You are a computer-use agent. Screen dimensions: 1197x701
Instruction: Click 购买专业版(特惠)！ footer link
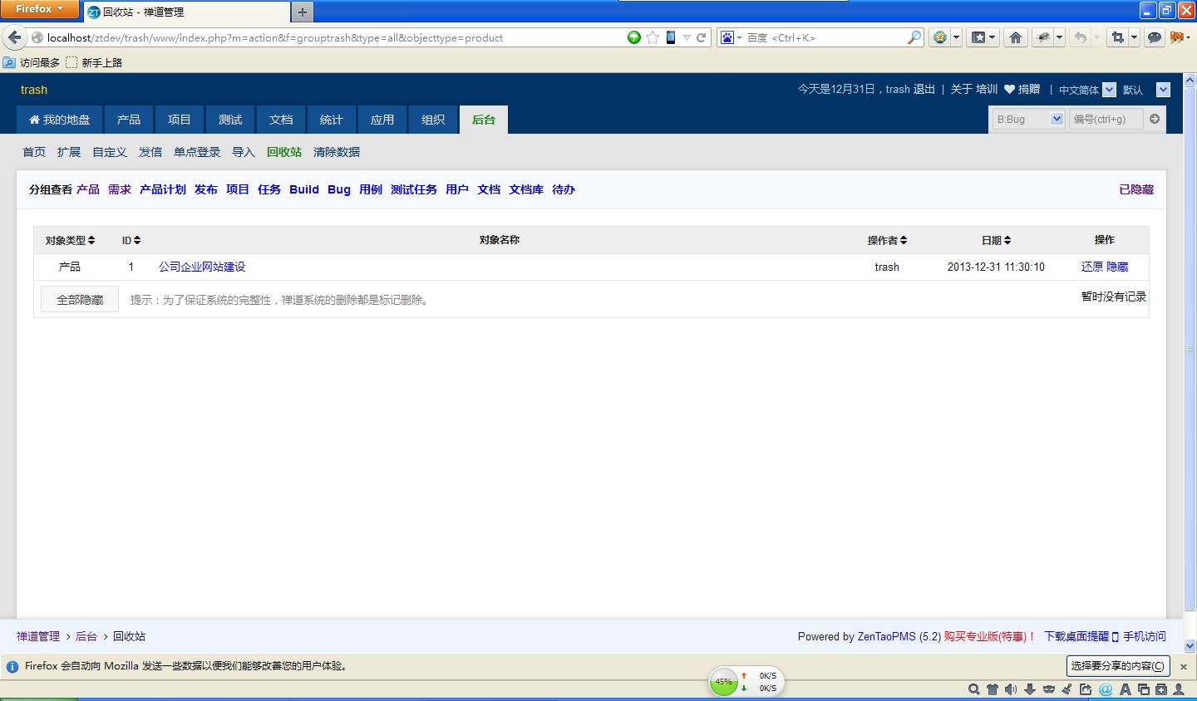pyautogui.click(x=990, y=636)
